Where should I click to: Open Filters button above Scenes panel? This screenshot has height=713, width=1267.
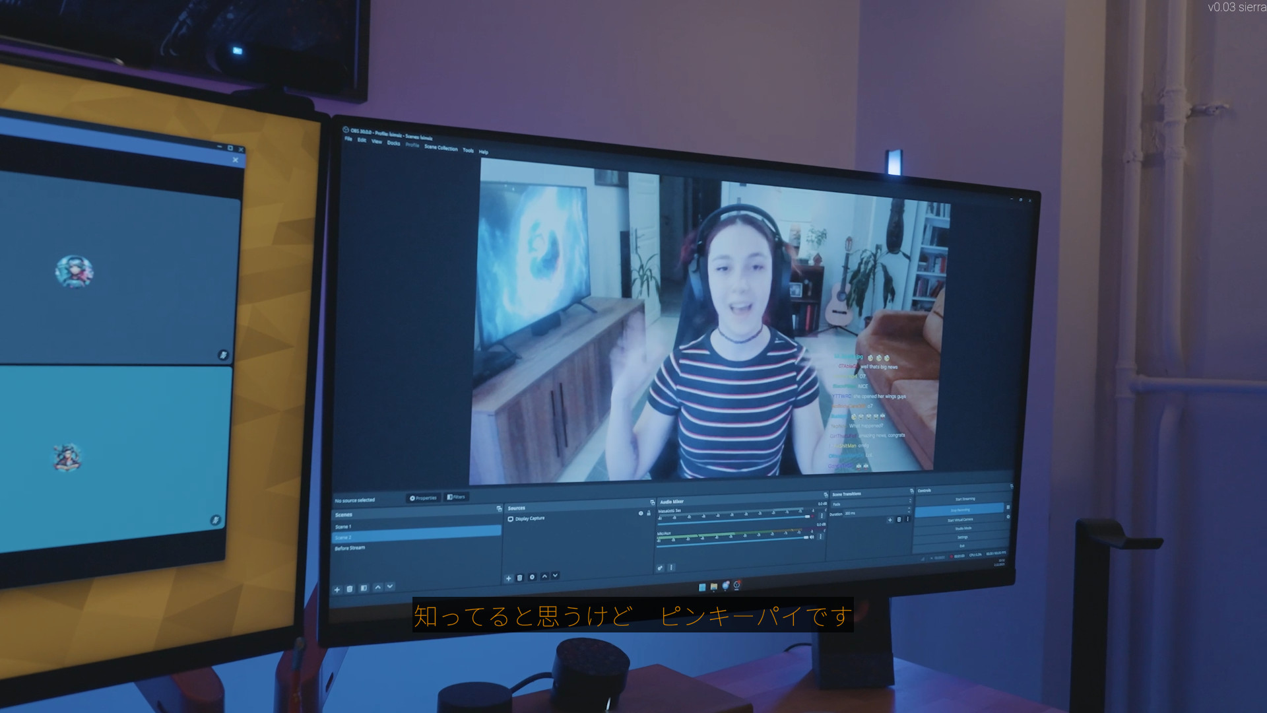point(456,497)
